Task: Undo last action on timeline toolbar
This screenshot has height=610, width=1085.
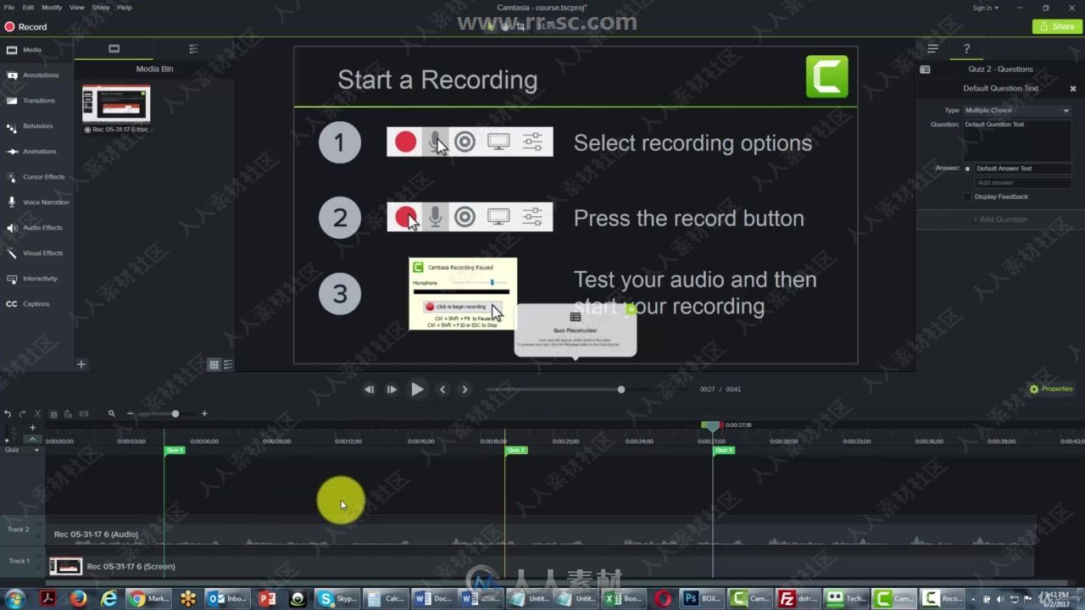Action: 8,414
